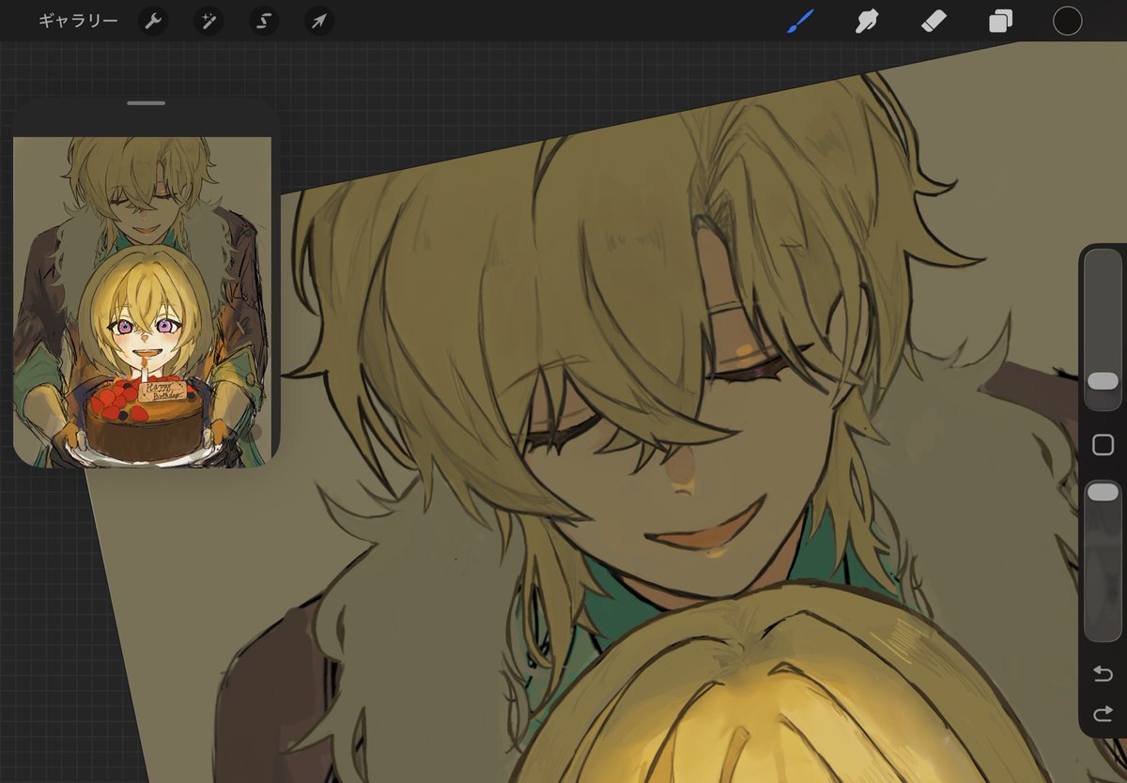Tap the reference window drag handle
1127x783 pixels.
(x=147, y=102)
